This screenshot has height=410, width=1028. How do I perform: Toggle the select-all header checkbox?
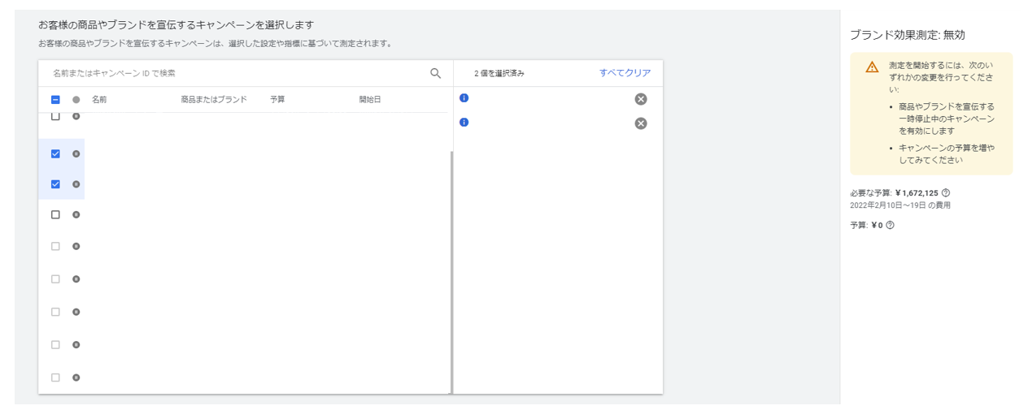pyautogui.click(x=55, y=100)
